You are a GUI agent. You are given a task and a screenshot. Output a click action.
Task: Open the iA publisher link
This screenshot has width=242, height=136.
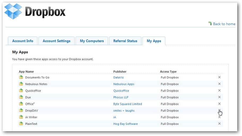coord(115,117)
